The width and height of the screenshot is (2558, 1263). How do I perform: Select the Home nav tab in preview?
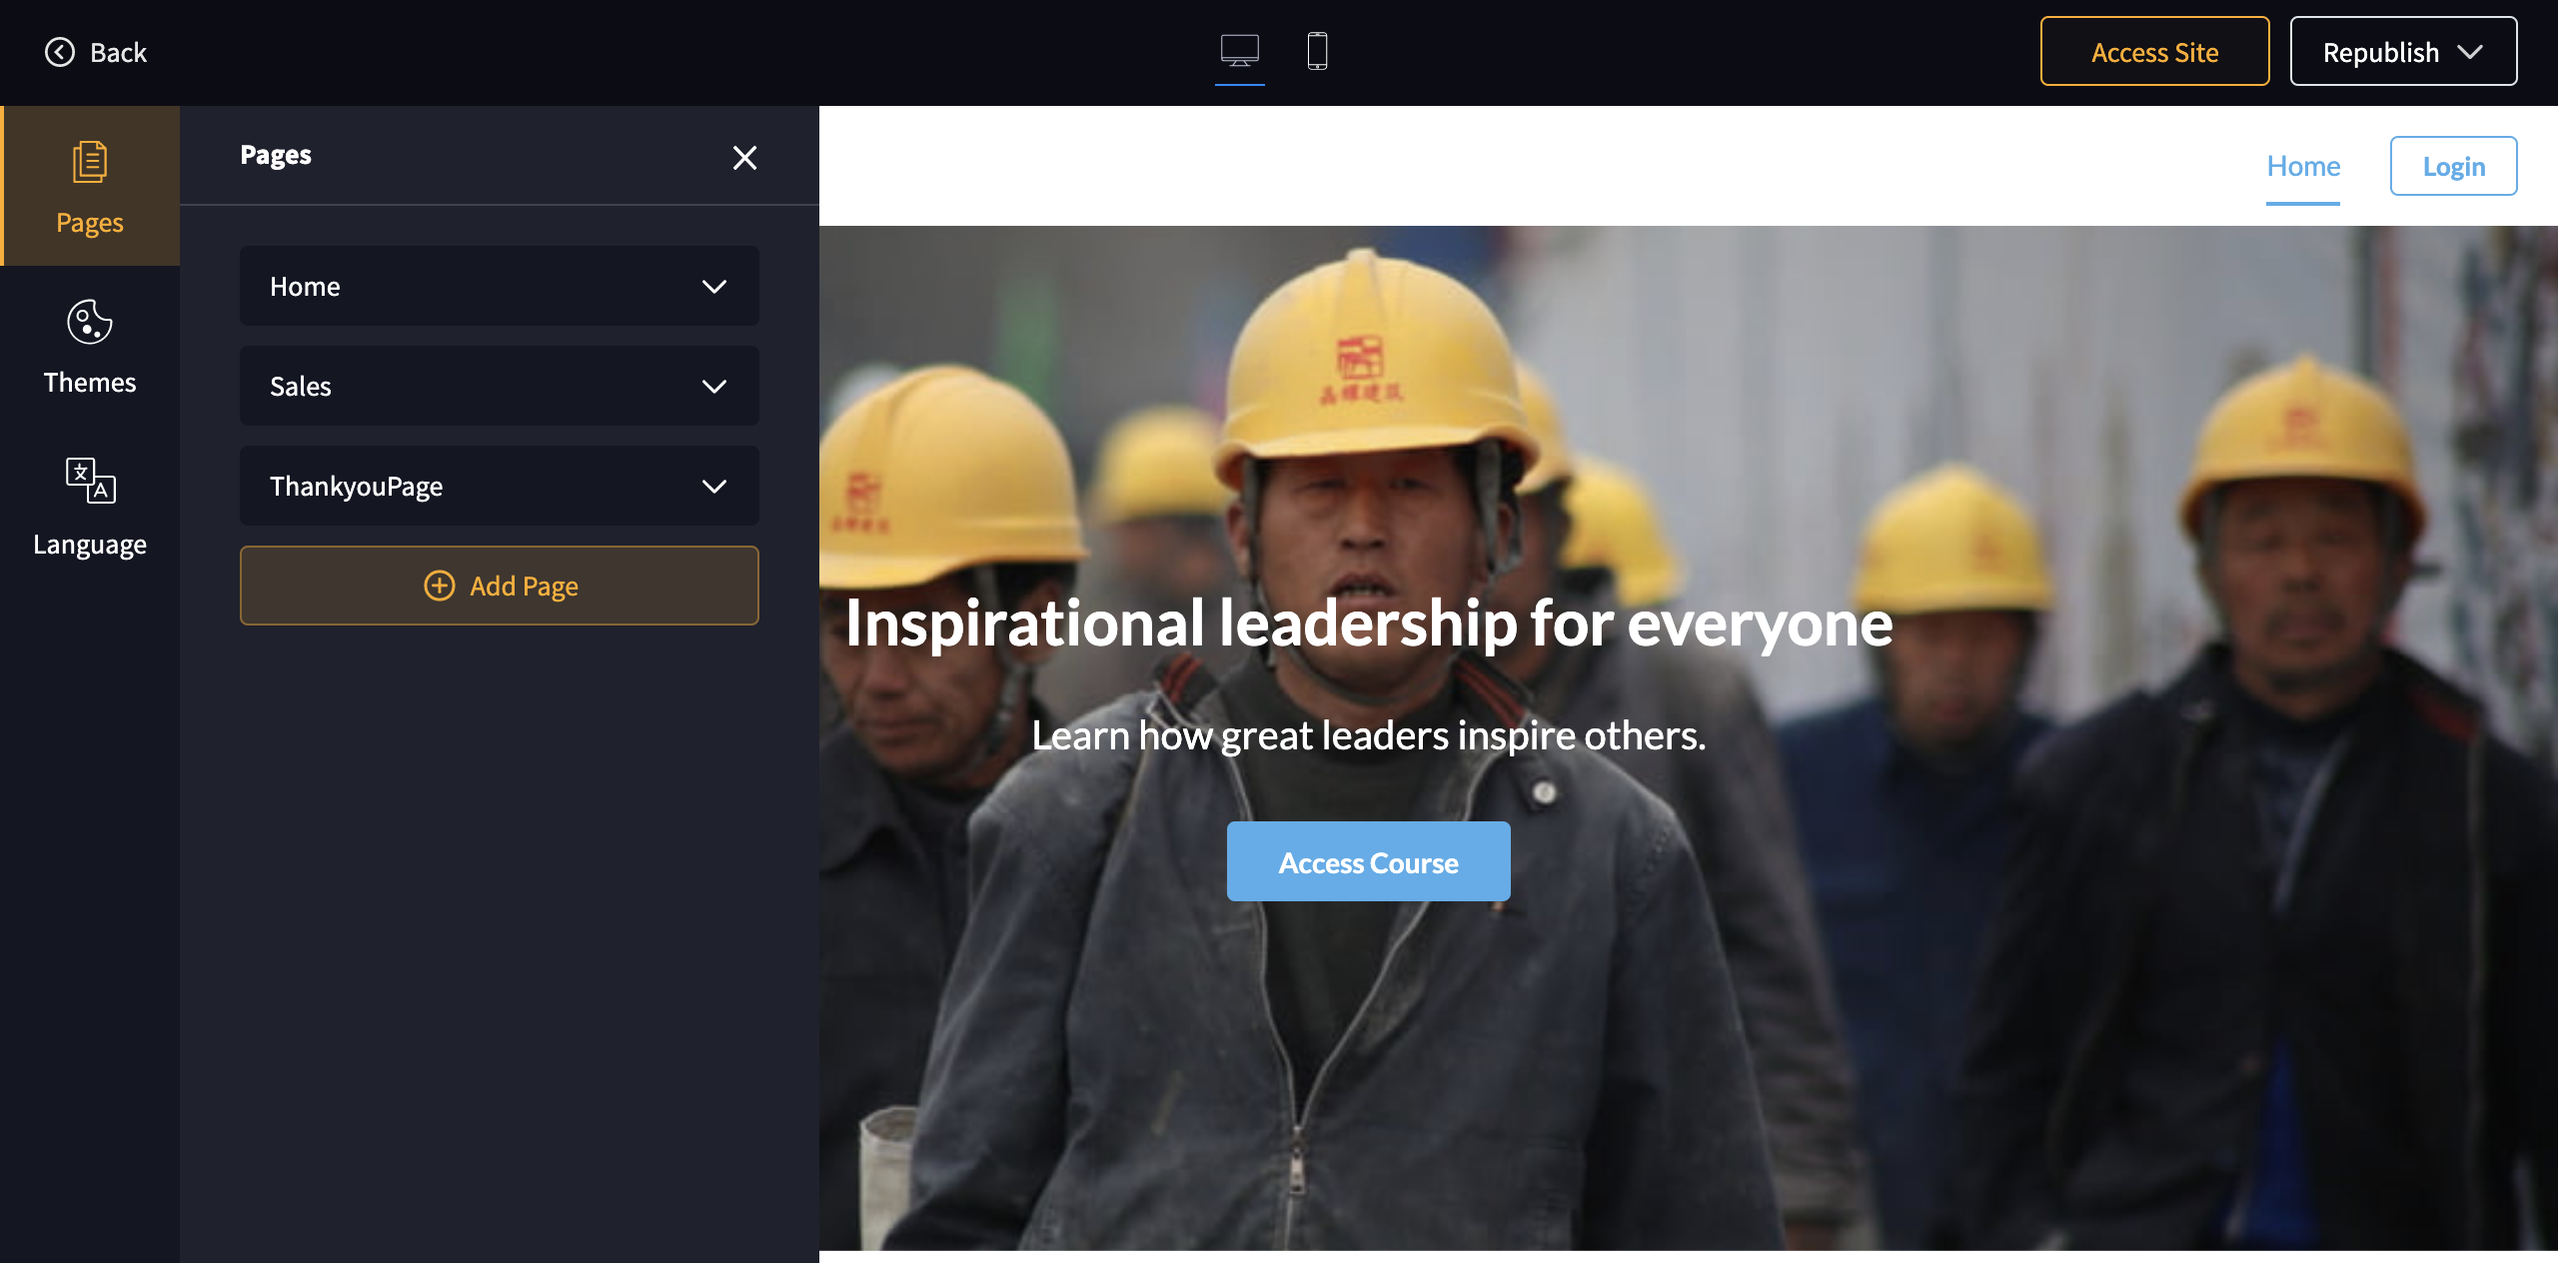click(x=2302, y=167)
